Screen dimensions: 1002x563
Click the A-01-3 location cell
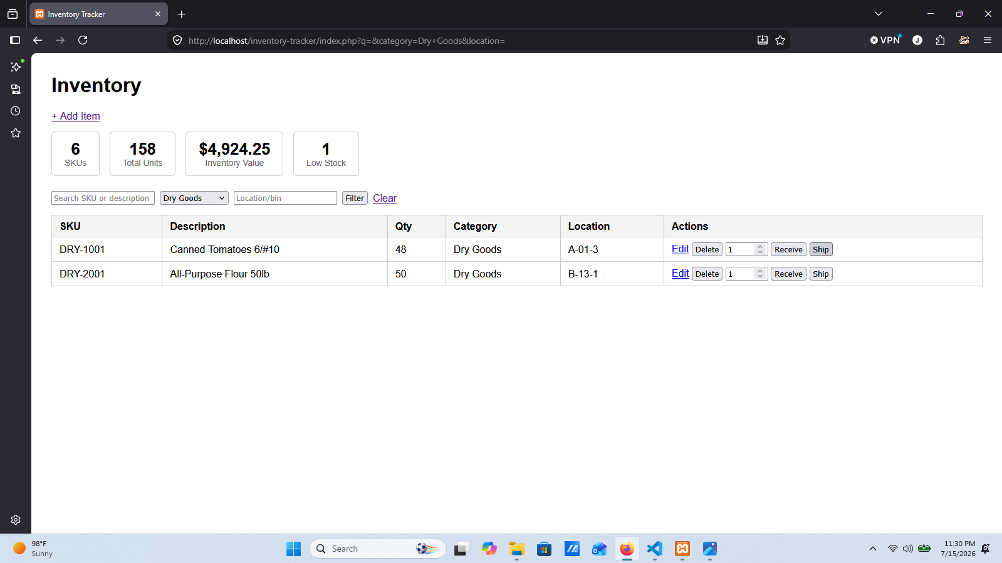pyautogui.click(x=612, y=249)
